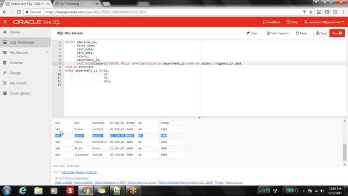Viewport: 348px width, 196px height.
Task: Click the results pane splitter arrow
Action: pos(199,118)
